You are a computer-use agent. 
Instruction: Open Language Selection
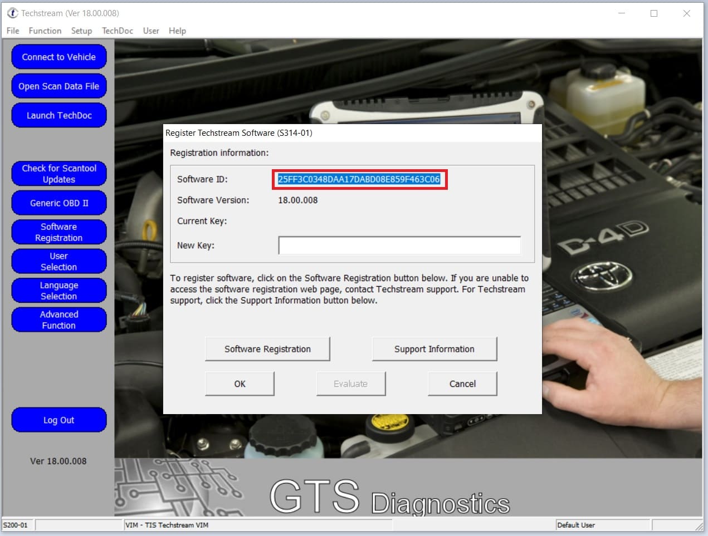[59, 291]
